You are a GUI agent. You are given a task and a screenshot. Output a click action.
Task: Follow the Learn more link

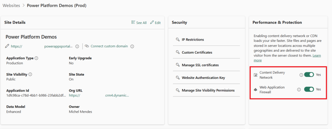287,58
